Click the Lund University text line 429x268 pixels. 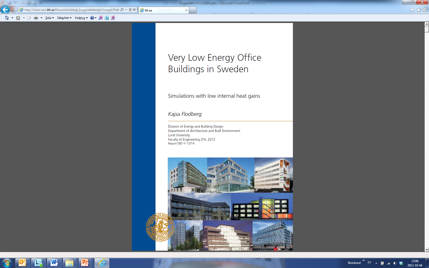click(179, 135)
